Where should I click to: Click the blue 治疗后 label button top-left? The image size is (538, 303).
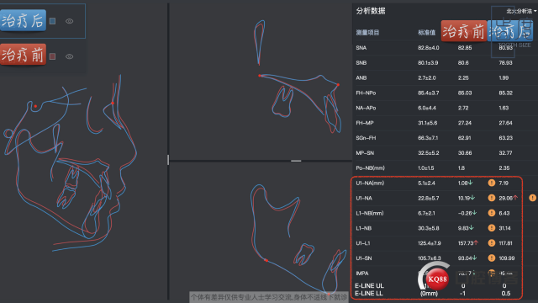(x=23, y=20)
